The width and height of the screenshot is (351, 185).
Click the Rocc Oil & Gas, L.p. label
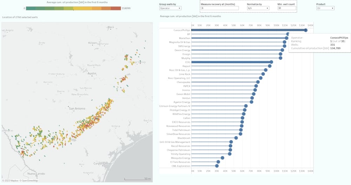(x=179, y=70)
